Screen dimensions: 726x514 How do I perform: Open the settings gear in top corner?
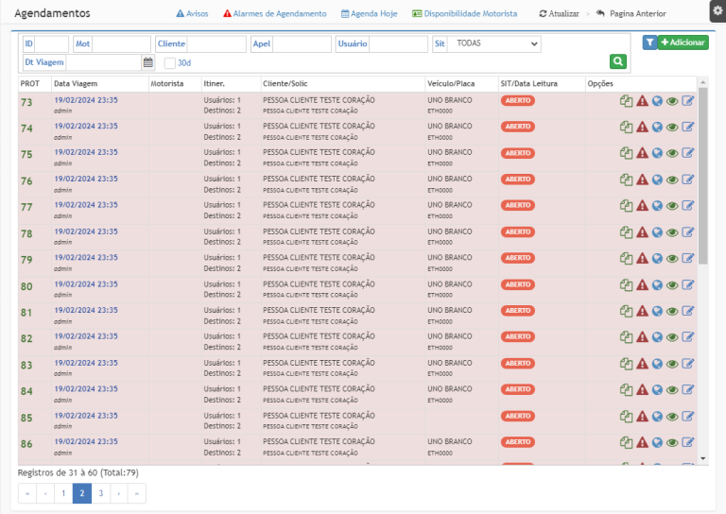click(717, 10)
